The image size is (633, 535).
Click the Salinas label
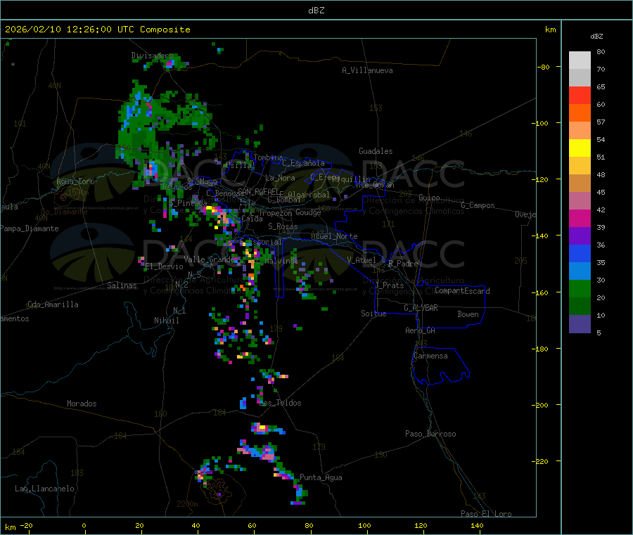coord(122,285)
